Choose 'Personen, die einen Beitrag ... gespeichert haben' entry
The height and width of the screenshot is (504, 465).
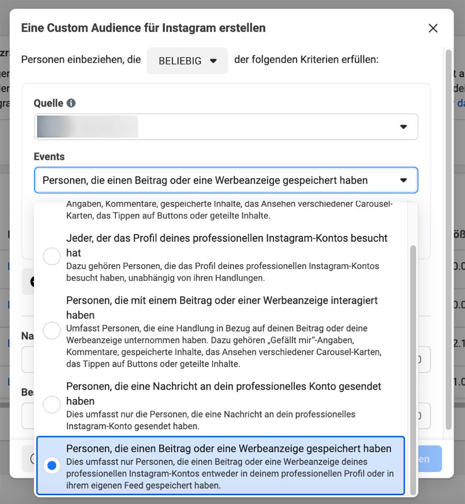[220, 465]
